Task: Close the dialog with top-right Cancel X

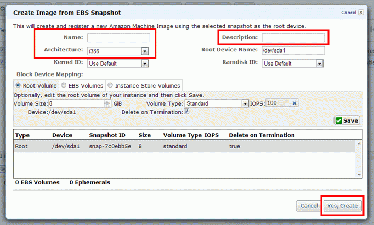Action: 361,13
